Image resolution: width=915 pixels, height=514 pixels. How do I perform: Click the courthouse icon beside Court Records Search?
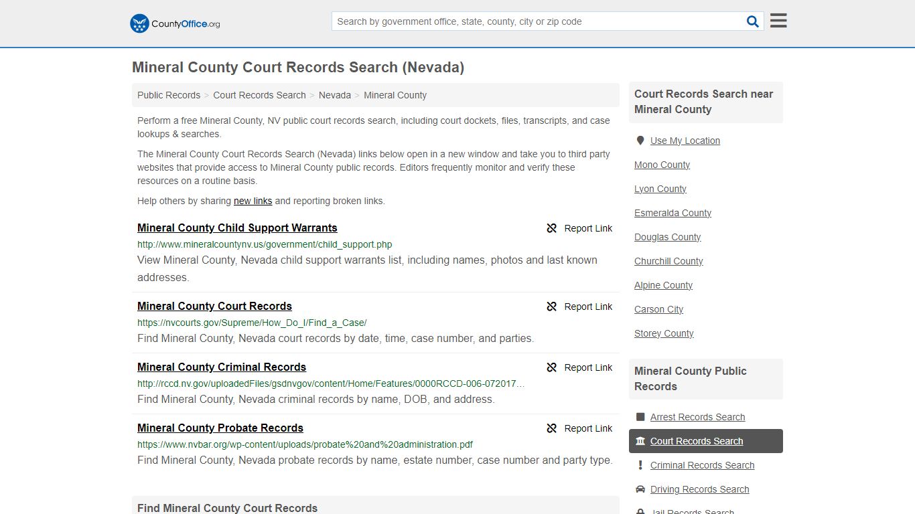coord(640,441)
